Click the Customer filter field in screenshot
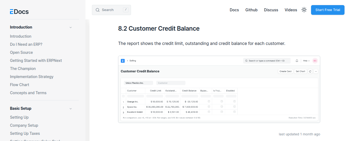 click(171, 83)
